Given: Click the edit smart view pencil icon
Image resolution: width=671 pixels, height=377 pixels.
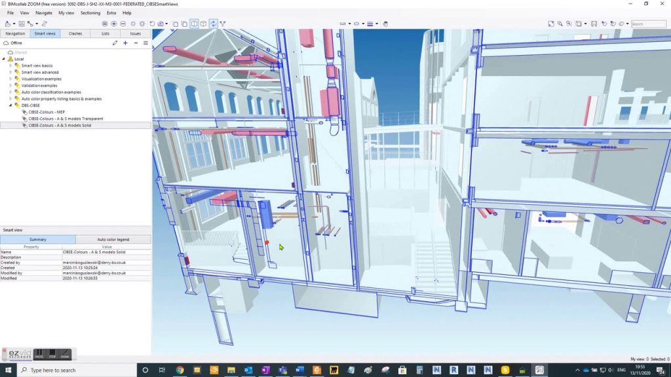Looking at the screenshot, I should [115, 43].
